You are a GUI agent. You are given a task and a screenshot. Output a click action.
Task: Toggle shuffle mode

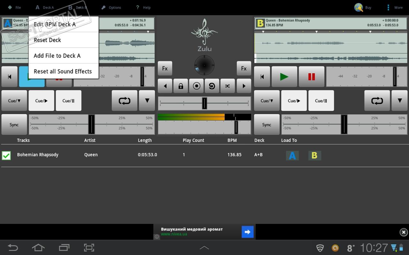228,86
